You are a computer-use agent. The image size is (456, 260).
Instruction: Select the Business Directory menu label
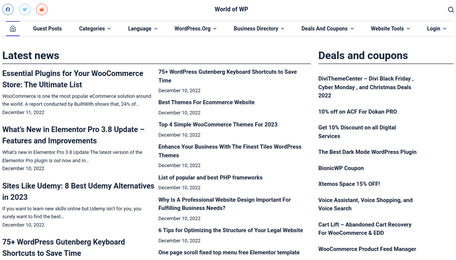pos(256,29)
